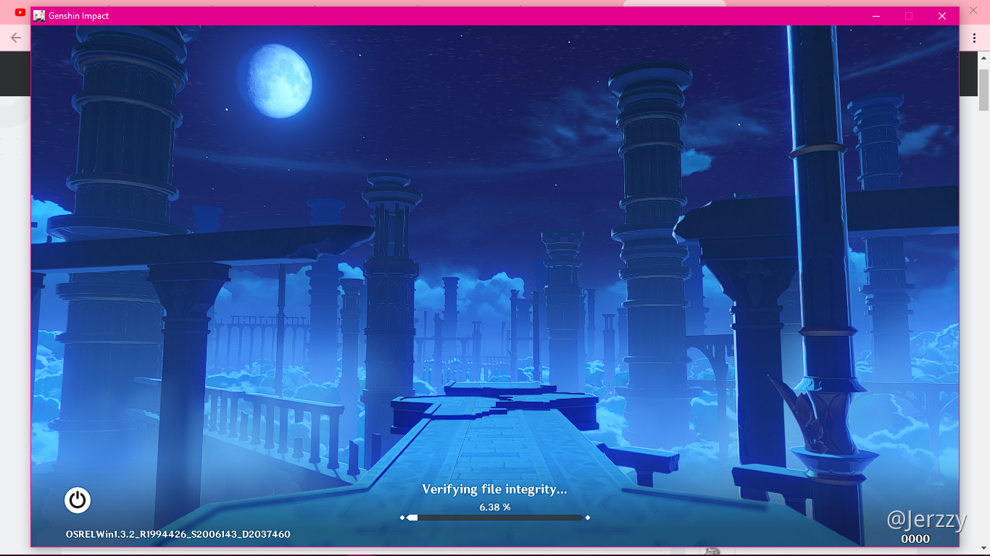Click the YouTube tab favicon in browser
The image size is (990, 556).
[20, 12]
